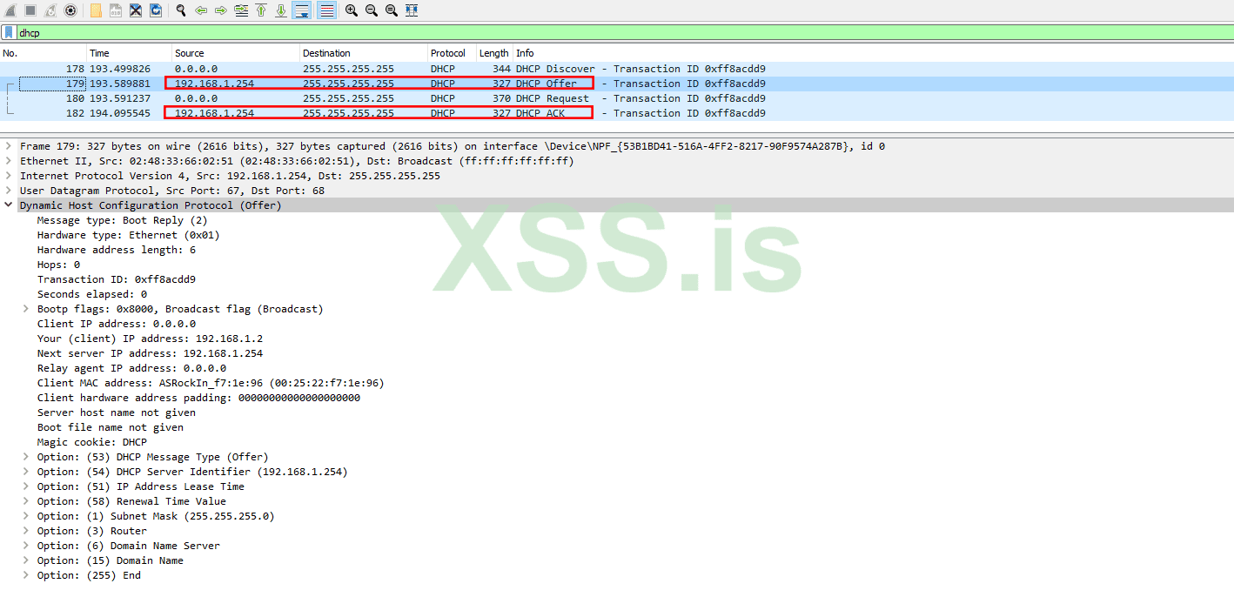Start a new packet capture with the shark fin icon
Viewport: 1234px width, 597px height.
tap(10, 10)
